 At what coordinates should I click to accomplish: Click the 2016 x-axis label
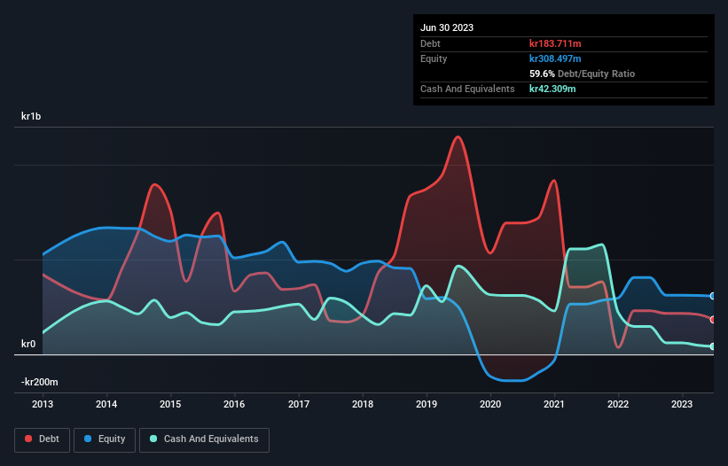pyautogui.click(x=234, y=404)
